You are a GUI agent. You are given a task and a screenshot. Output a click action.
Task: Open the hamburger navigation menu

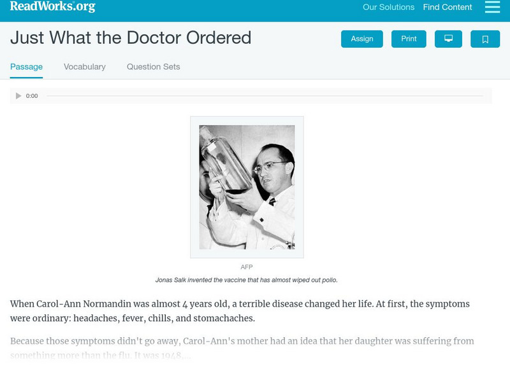coord(492,8)
